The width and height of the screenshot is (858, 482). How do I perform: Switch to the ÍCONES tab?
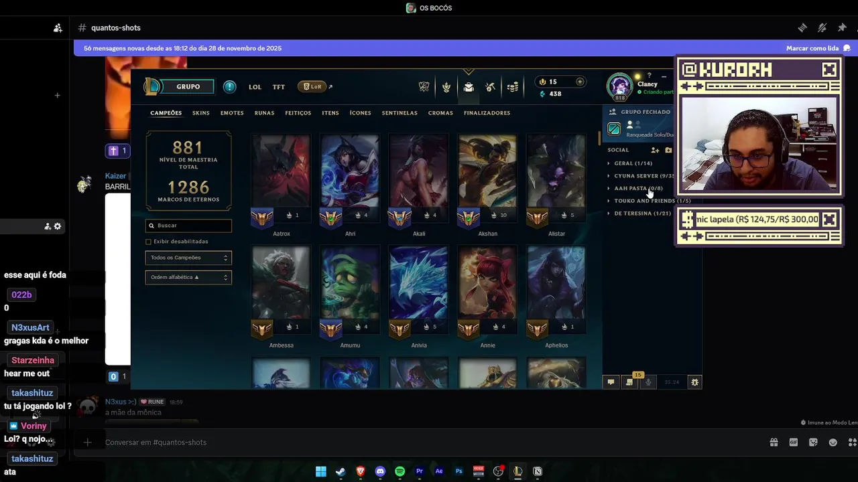(x=360, y=113)
